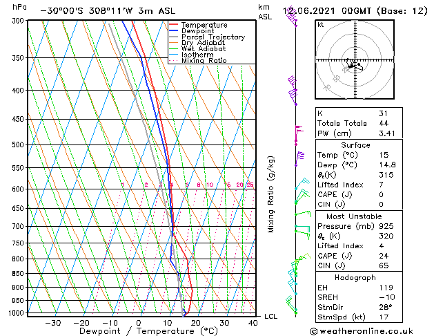434x336 pixels.
Task: Click the blue Dewpoint legend line
Action: click(173, 30)
